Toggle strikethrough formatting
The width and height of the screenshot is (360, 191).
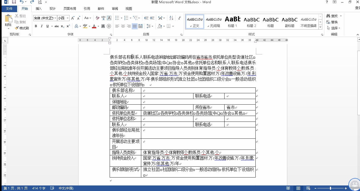[x=56, y=26]
